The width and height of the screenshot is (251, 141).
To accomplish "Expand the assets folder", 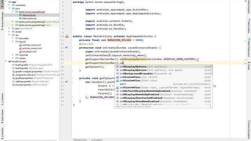I will tap(9, 32).
